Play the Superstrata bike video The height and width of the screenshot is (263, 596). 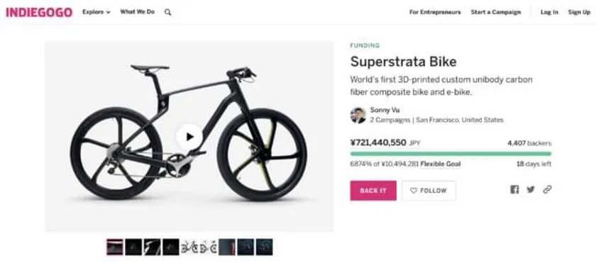coord(189,137)
